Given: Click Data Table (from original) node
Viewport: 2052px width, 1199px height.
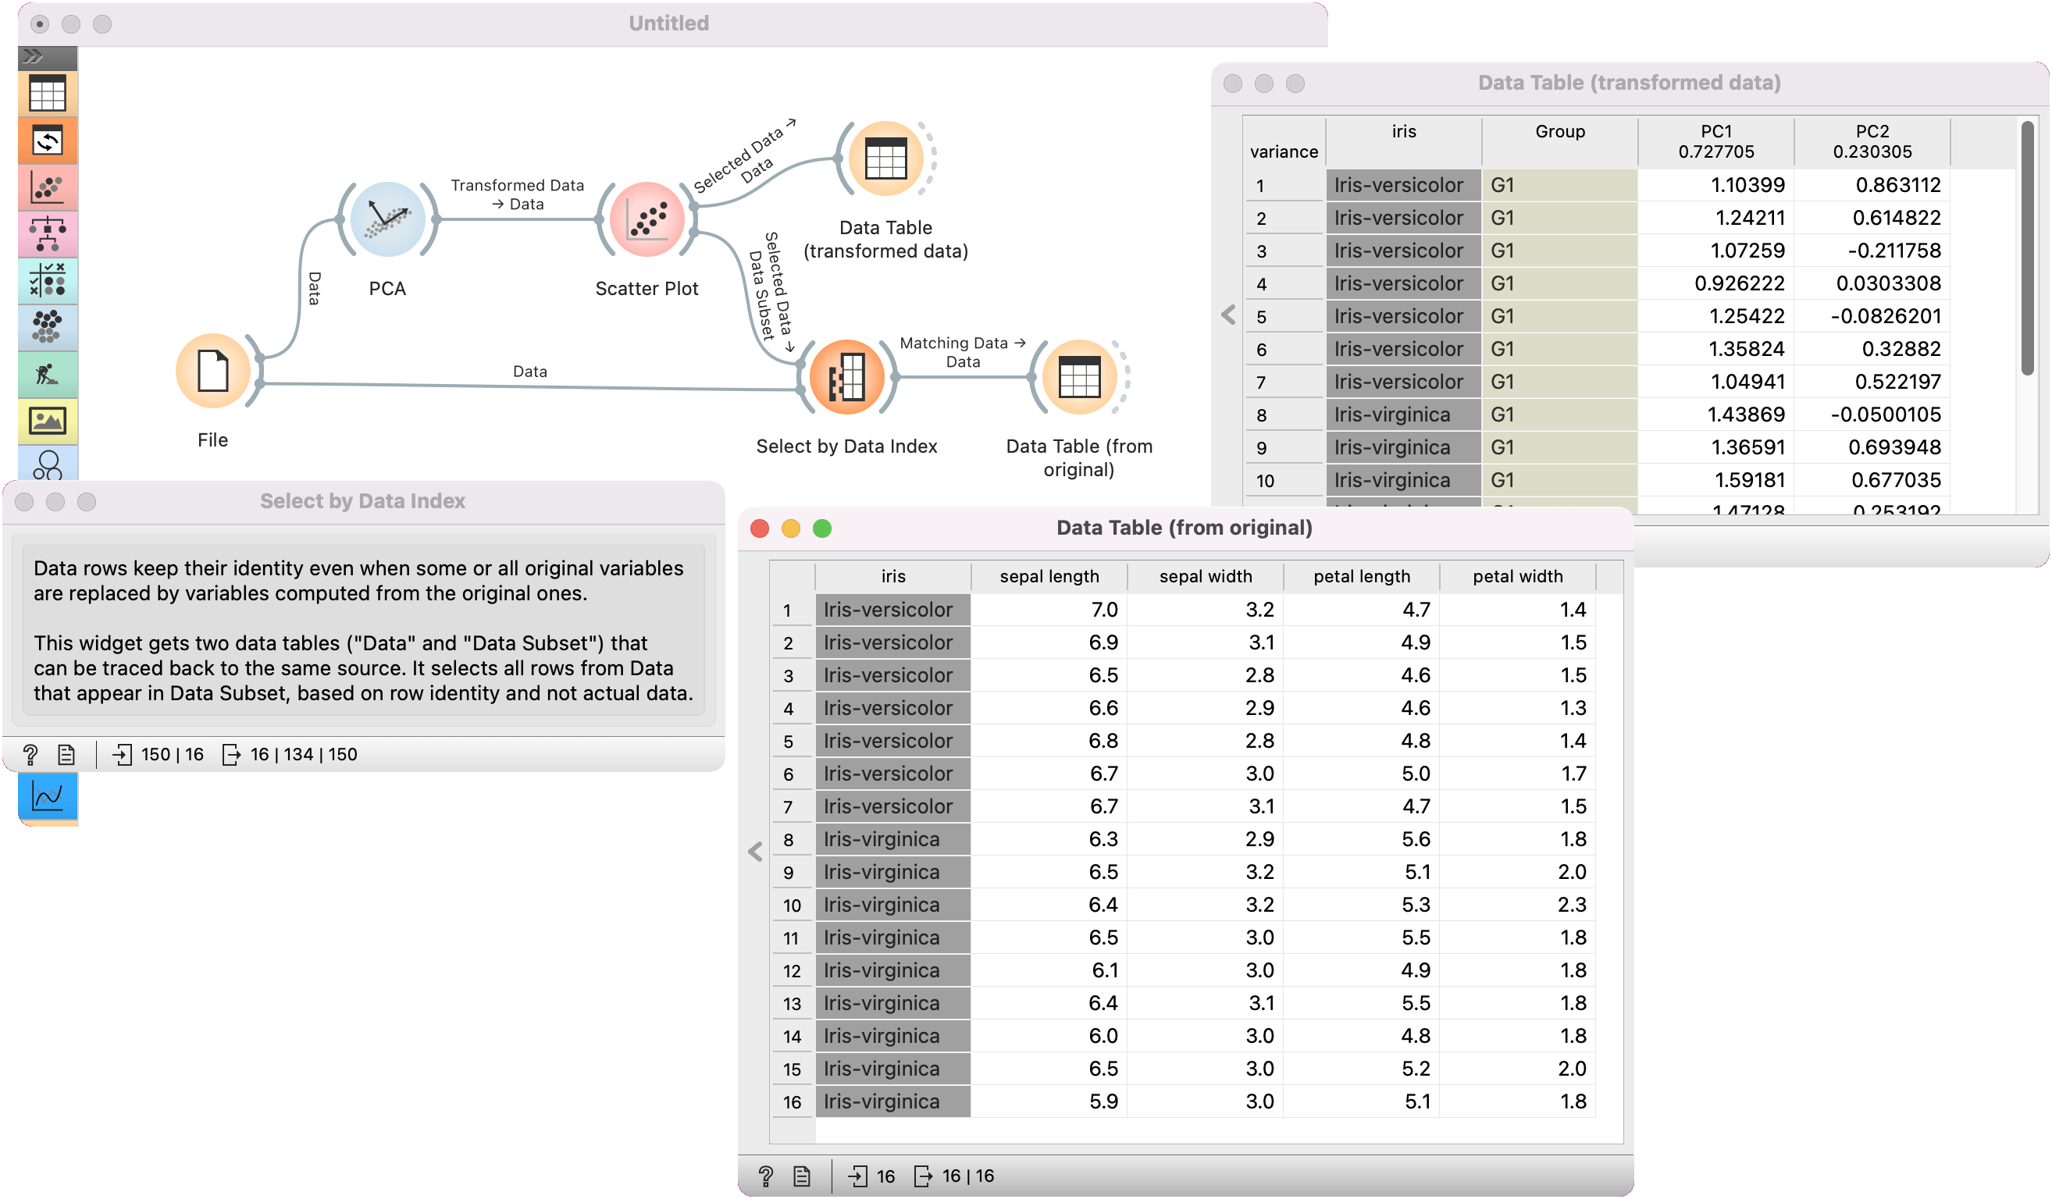Looking at the screenshot, I should [x=1079, y=378].
